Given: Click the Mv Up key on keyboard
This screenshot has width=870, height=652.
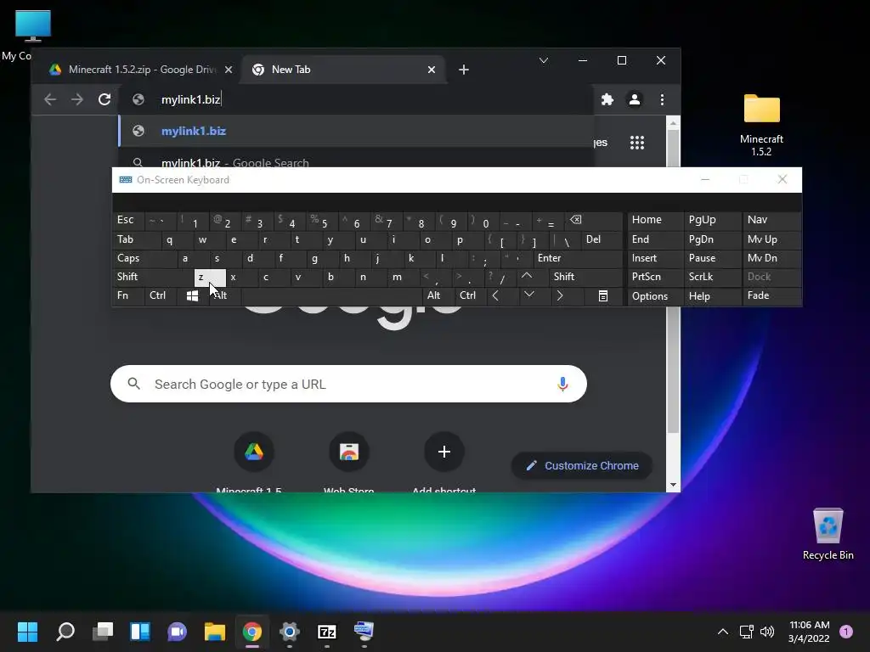Looking at the screenshot, I should point(771,239).
